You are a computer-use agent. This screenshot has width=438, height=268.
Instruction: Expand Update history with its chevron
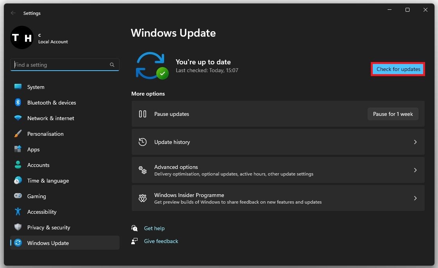point(415,142)
